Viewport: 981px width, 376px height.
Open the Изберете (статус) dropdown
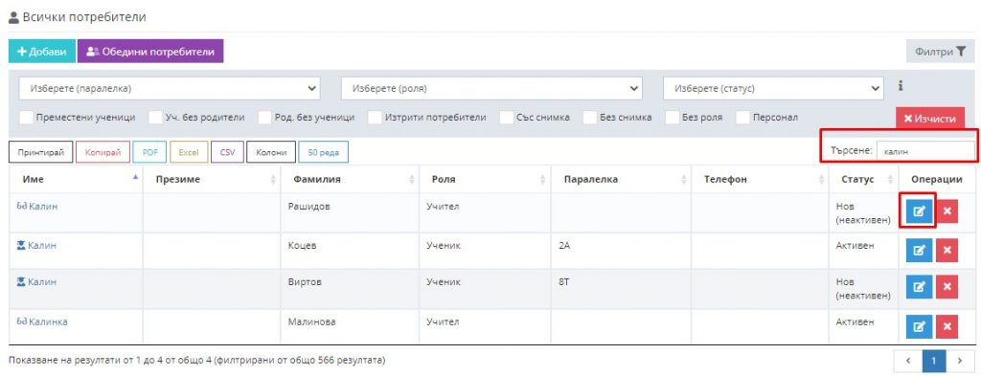click(773, 89)
